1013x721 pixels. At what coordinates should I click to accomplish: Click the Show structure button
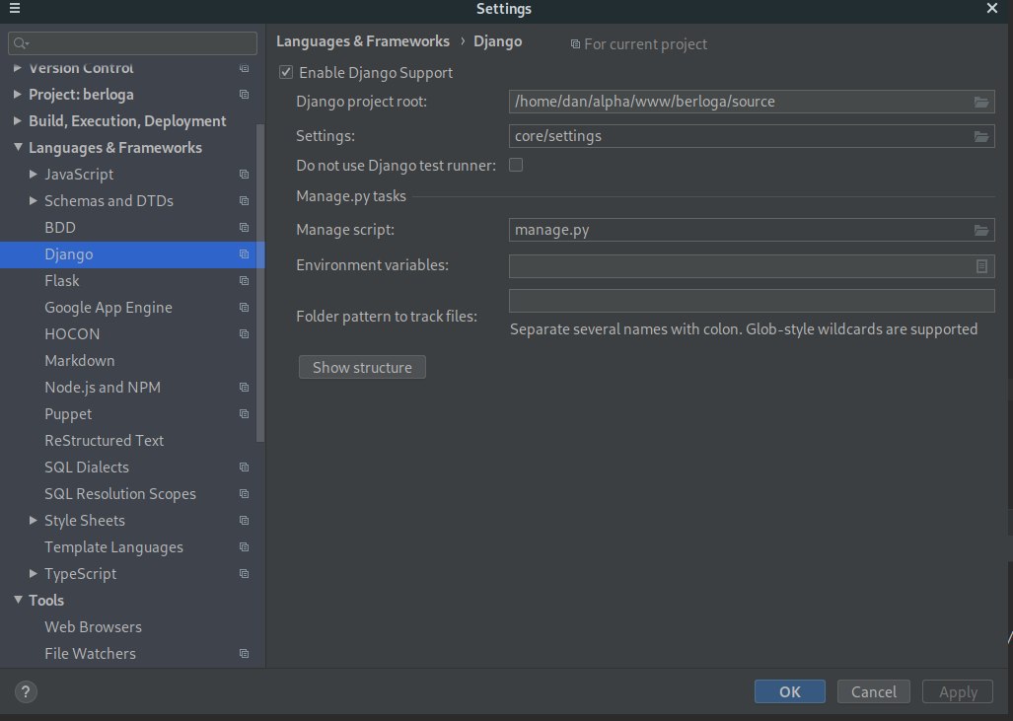pos(362,368)
